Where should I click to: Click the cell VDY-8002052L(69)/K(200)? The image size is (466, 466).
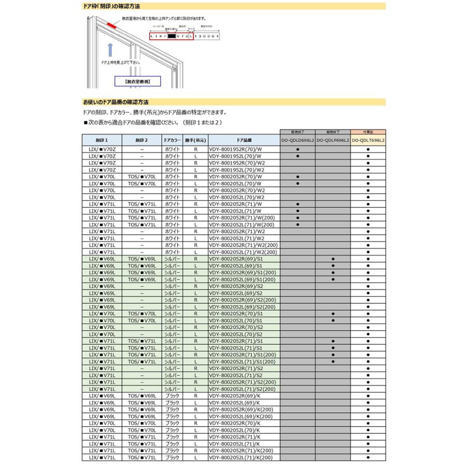pos(244,416)
